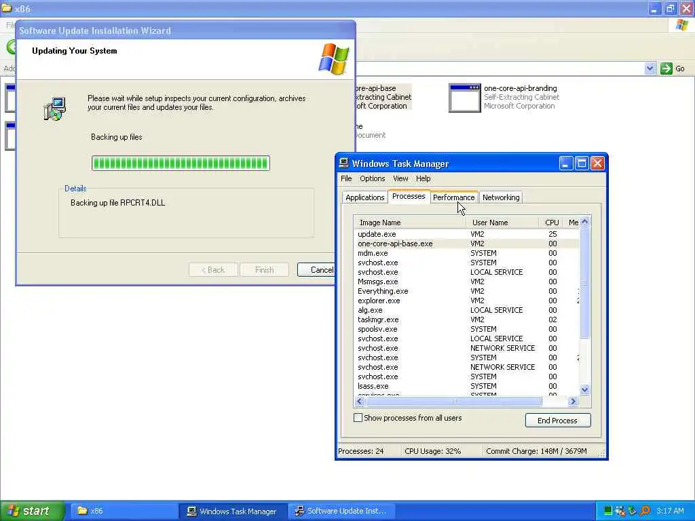Click the process list horizontal scrollbar thumb
This screenshot has width=695, height=521.
point(453,402)
